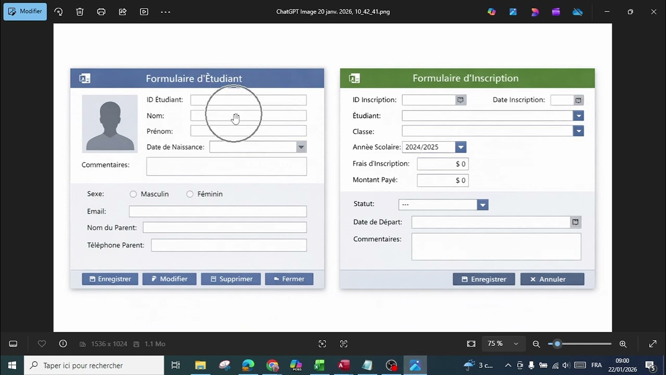Open the Windows Start menu

pos(12,366)
